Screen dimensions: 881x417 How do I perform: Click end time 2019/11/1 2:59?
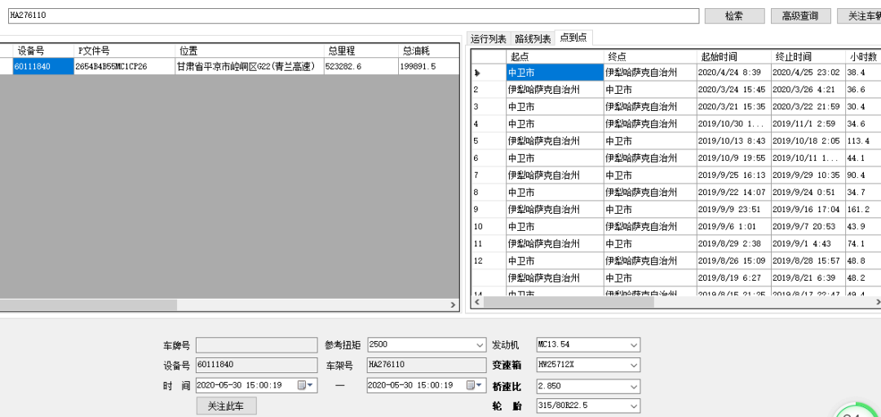point(808,124)
